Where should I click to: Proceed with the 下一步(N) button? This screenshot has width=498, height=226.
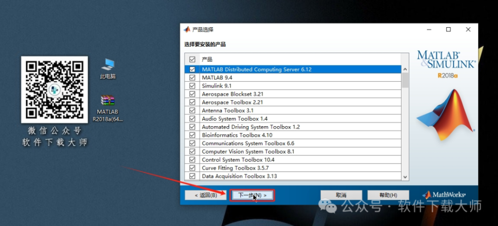252,195
